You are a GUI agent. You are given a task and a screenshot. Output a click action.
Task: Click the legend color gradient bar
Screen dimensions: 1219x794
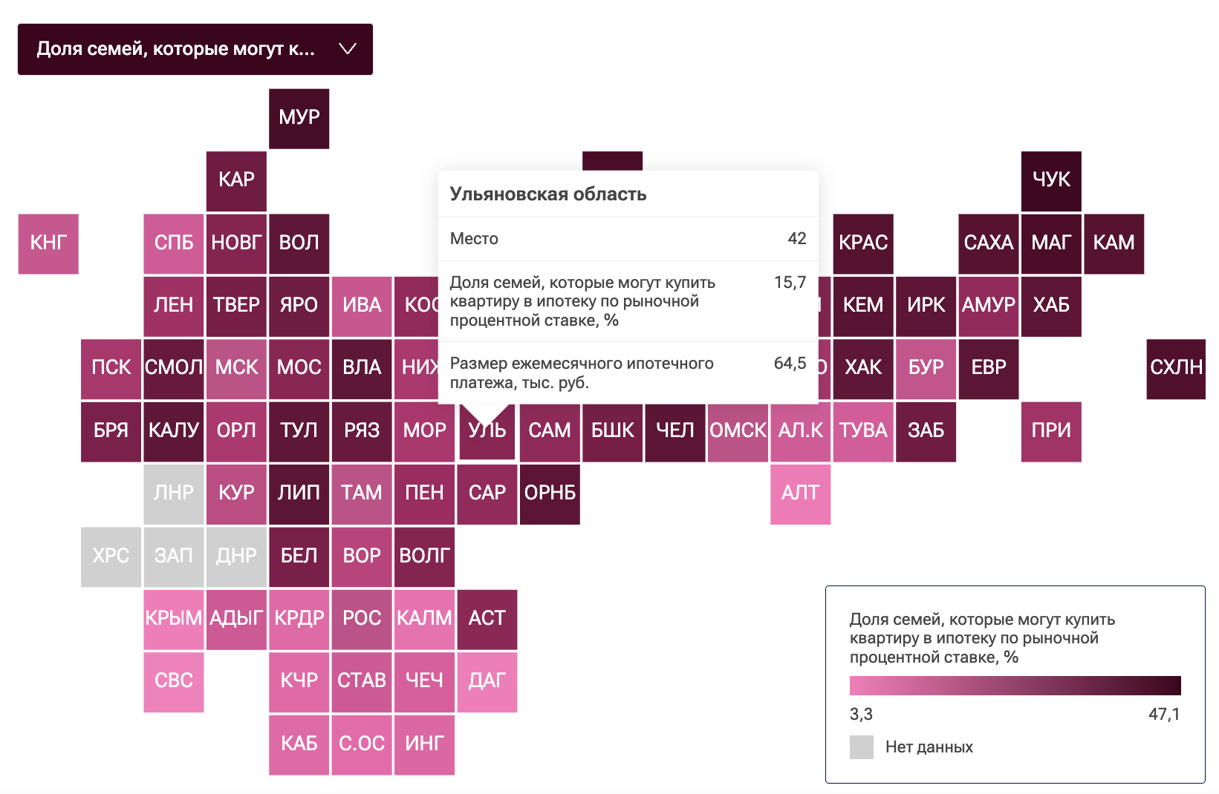1015,685
